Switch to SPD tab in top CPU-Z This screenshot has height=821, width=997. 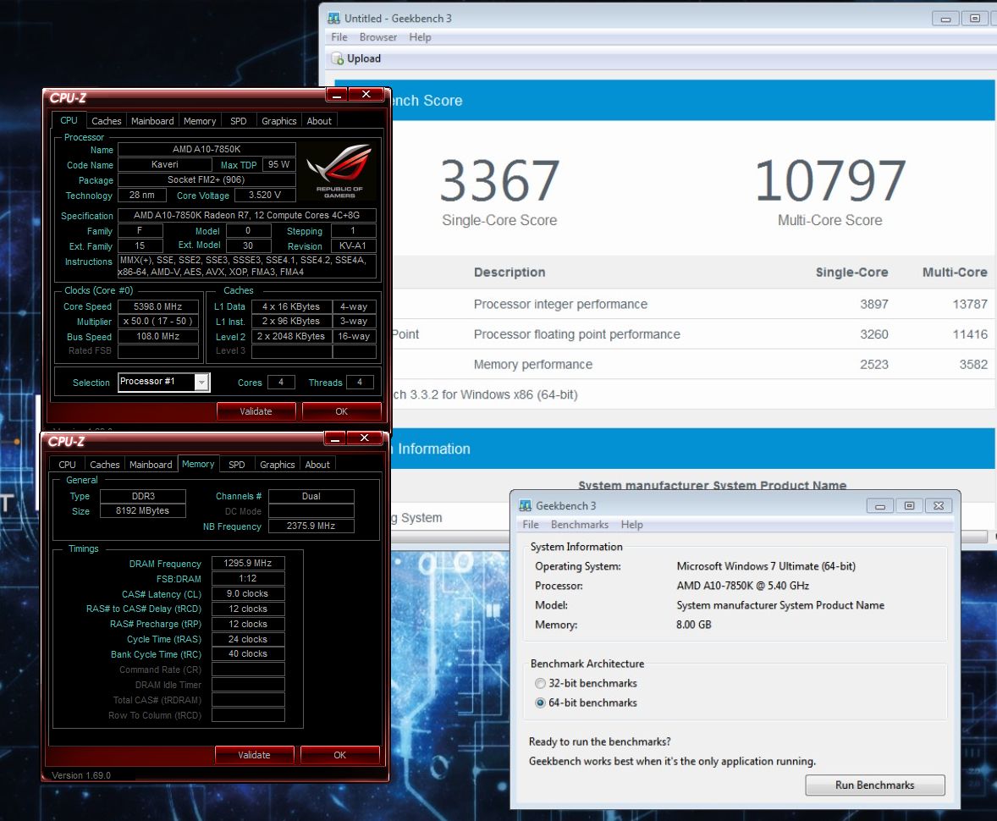(239, 121)
